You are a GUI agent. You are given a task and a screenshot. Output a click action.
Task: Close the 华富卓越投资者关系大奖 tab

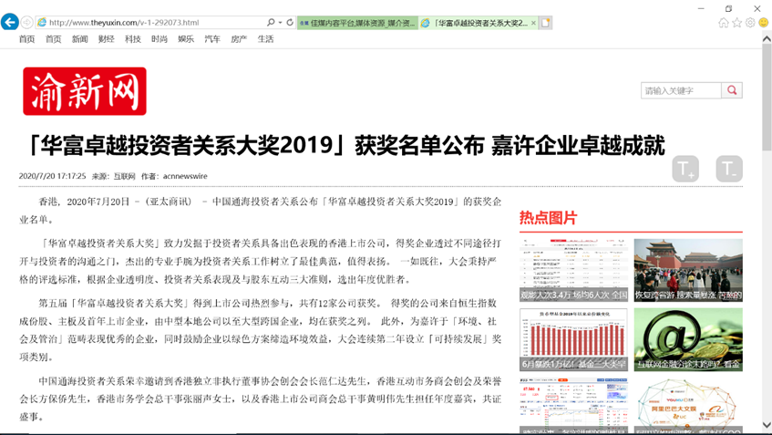(533, 23)
